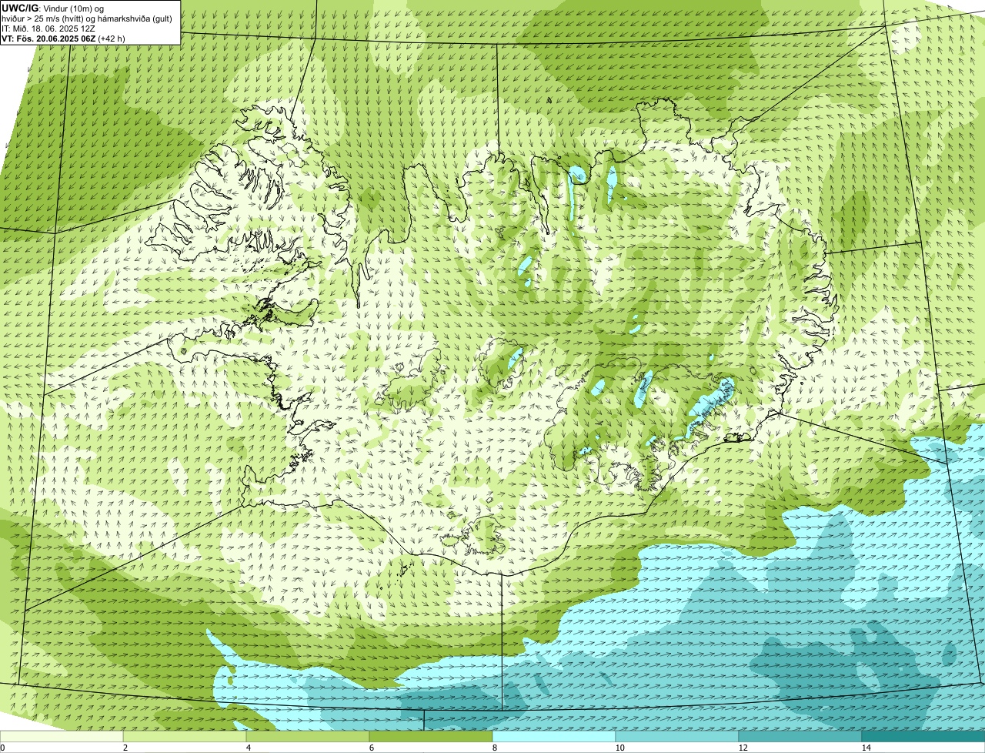Click the legend swatch between 0 and 2
985x753 pixels.
coord(62,737)
